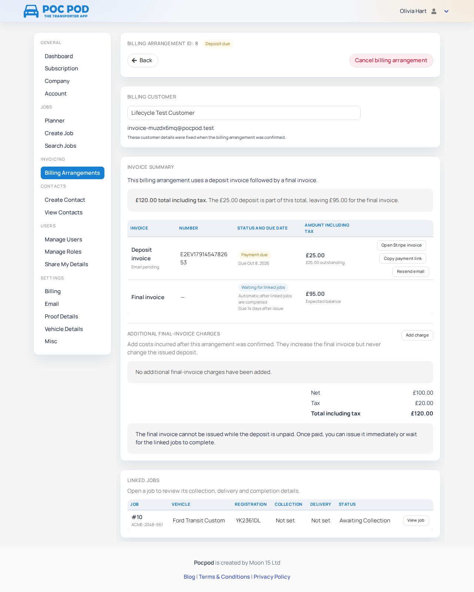Go back with the Back button

143,60
